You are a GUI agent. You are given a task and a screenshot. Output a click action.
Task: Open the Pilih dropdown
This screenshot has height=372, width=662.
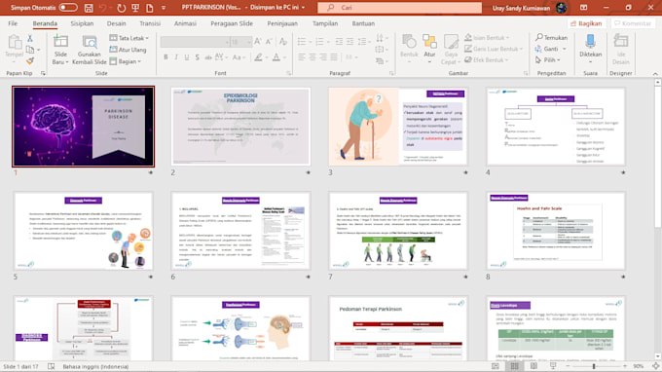547,60
